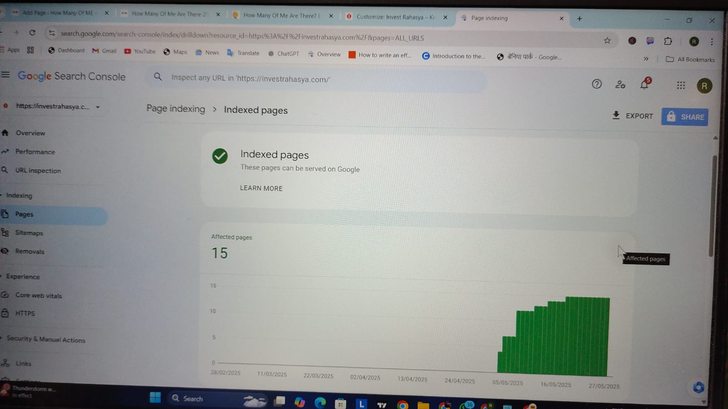Click the EXPORT button
Image resolution: width=728 pixels, height=409 pixels.
(632, 116)
